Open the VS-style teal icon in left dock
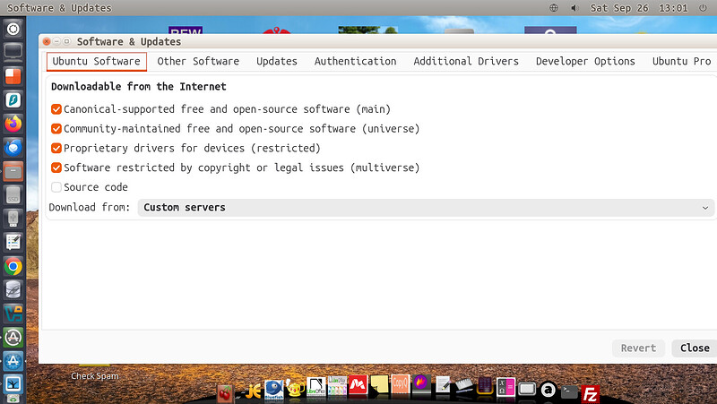This screenshot has width=717, height=404. (13, 314)
